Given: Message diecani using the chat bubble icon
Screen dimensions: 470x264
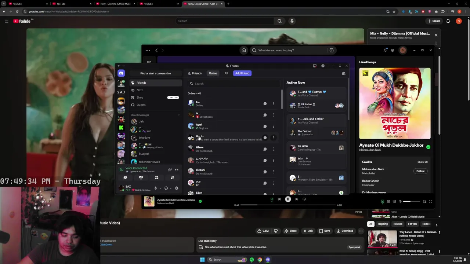Looking at the screenshot, I should click(x=265, y=172).
